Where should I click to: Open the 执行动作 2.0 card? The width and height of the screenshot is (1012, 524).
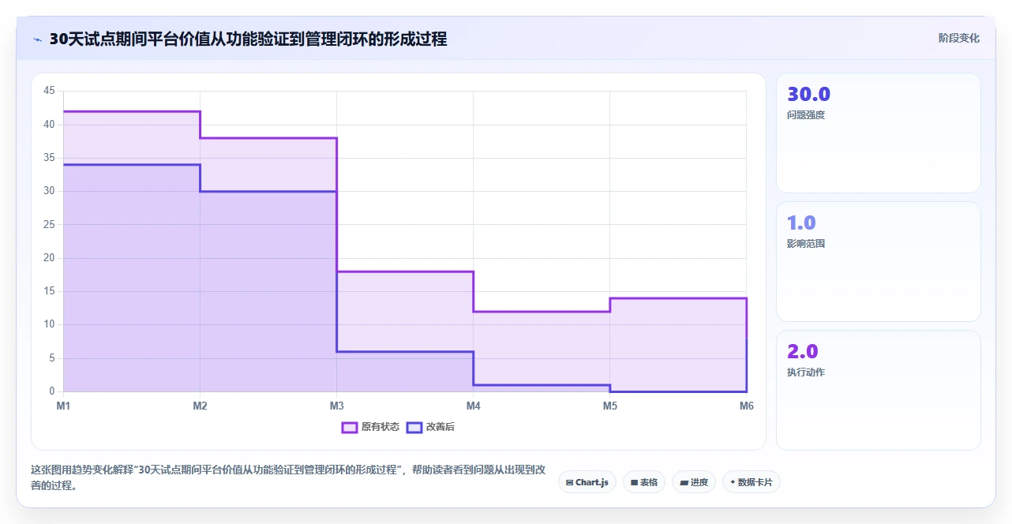point(879,390)
